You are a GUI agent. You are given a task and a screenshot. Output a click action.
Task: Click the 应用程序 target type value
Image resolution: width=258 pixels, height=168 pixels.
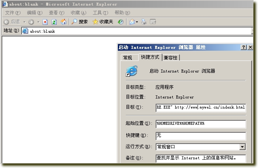point(164,87)
